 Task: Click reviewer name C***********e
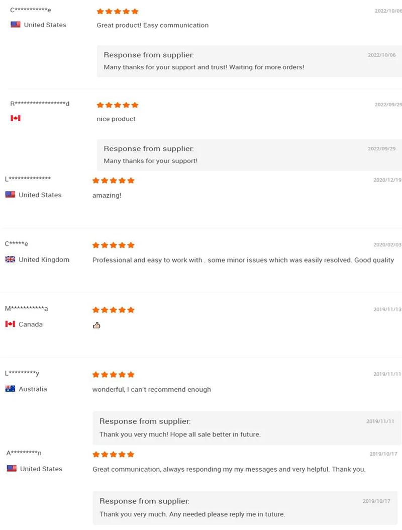pyautogui.click(x=31, y=10)
